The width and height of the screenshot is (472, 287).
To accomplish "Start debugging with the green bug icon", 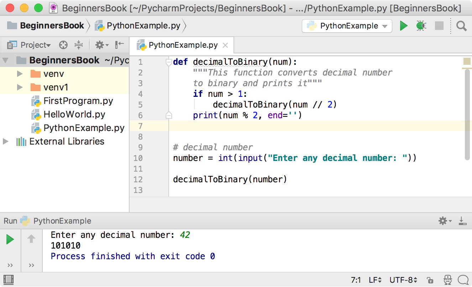I will tap(421, 26).
